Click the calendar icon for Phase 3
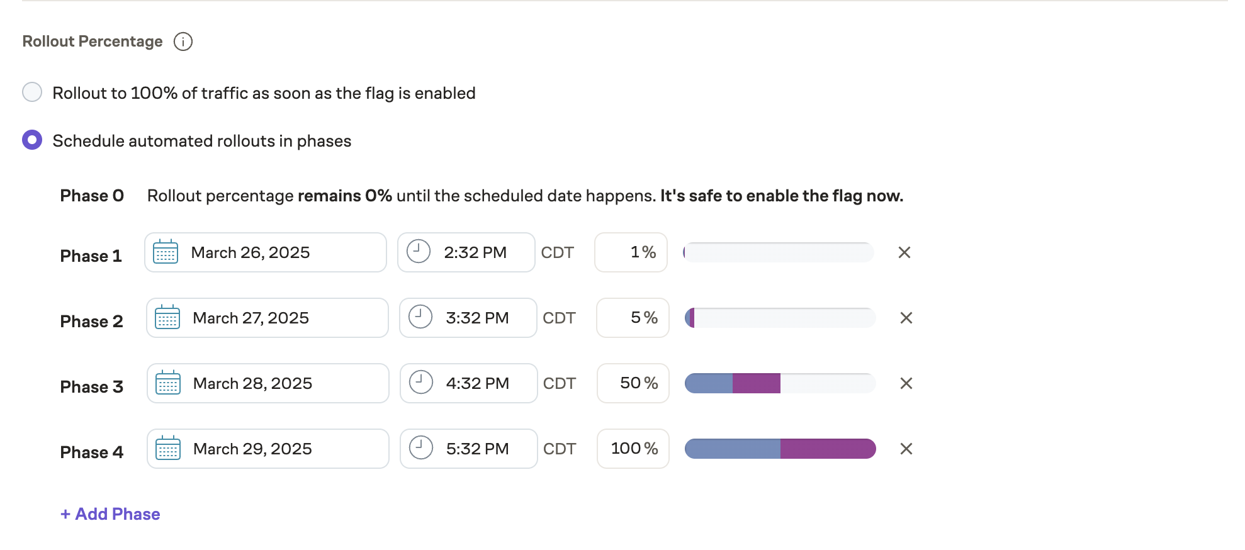Image resolution: width=1245 pixels, height=550 pixels. [168, 383]
